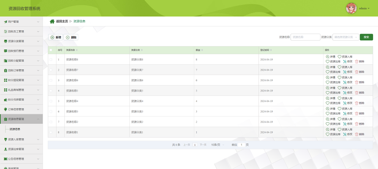
Task: Open 详情 for 资源名称4
Action: 330,98
